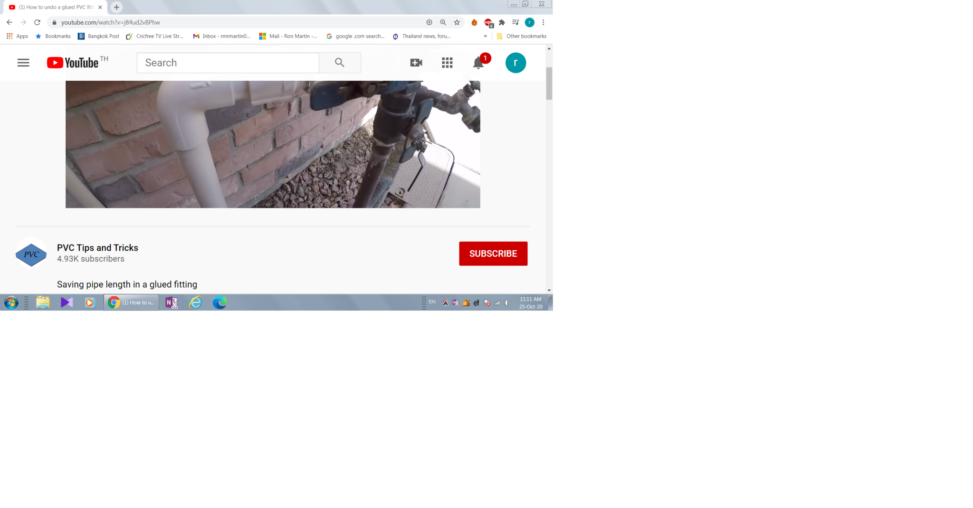Viewport: 973px width, 508px height.
Task: Open a new browser tab
Action: pos(116,7)
